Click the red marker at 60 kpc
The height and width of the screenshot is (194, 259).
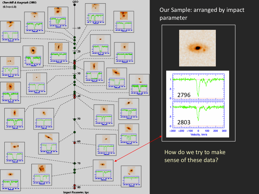(74, 143)
